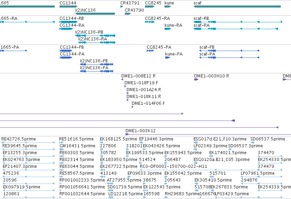Select the RC0-DP0003-150700-022-H11 alignment
Viewport: 291px width, 199px height.
click(x=211, y=170)
